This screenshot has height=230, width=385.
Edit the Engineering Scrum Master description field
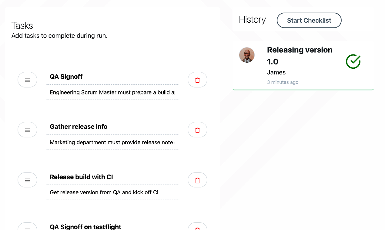coord(112,92)
